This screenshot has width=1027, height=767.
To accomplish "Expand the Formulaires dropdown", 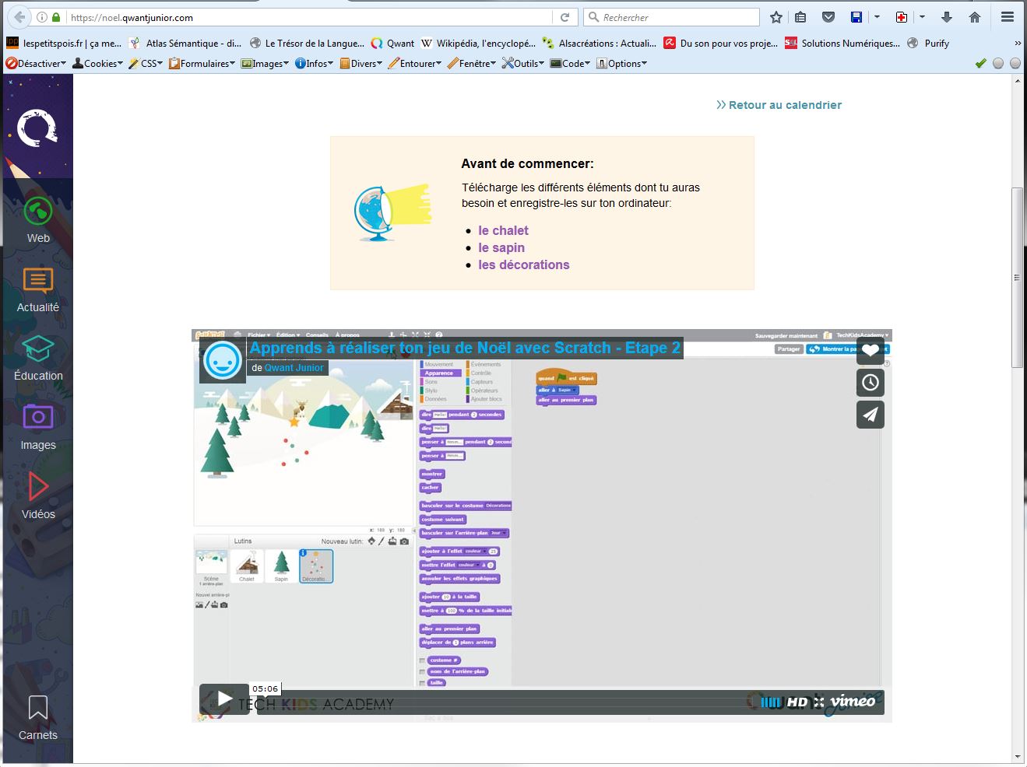I will coord(202,64).
